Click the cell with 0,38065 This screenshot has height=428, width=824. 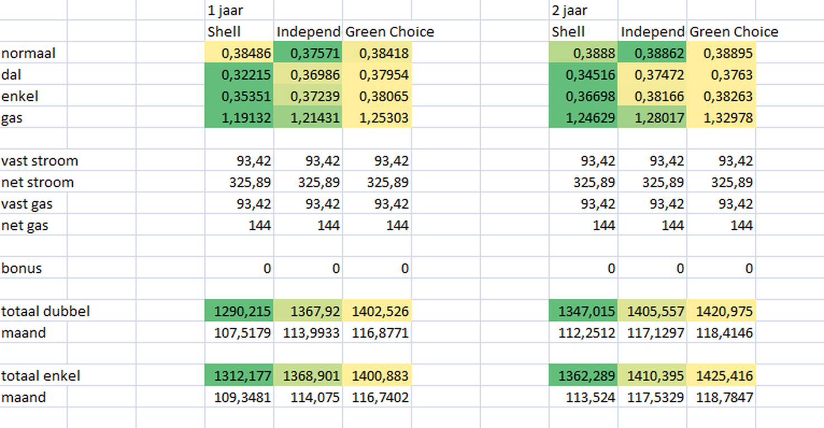pyautogui.click(x=377, y=96)
